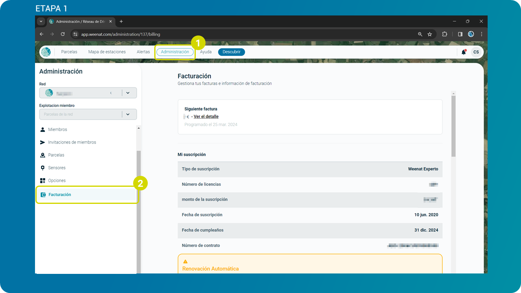Click the 10 jun. 2020 date
521x293 pixels.
tap(426, 215)
